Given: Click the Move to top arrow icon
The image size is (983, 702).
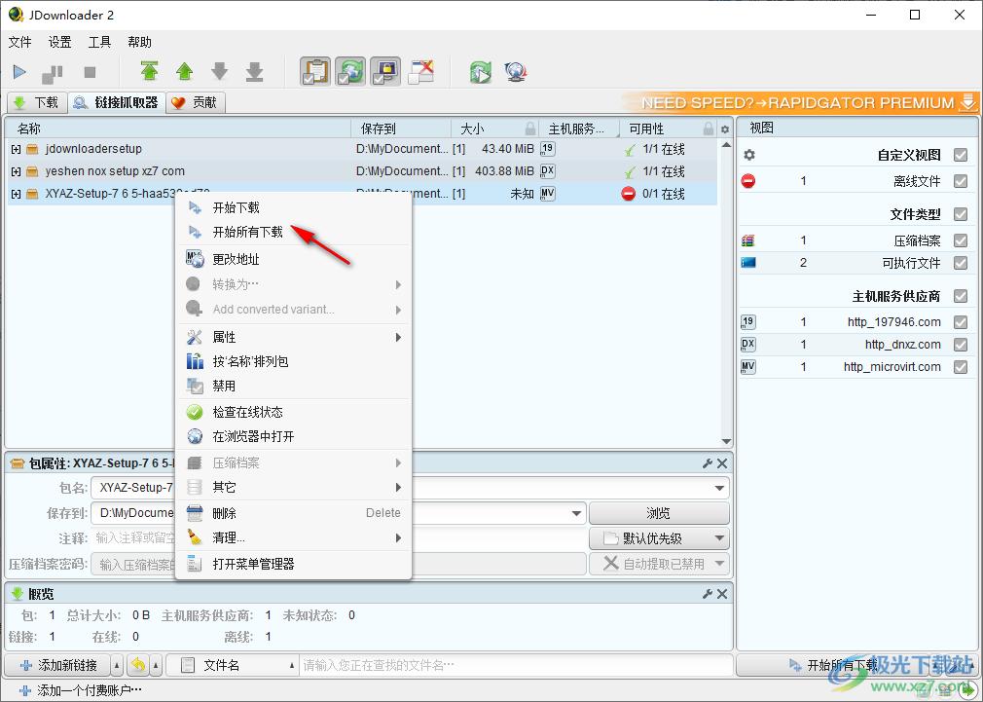Looking at the screenshot, I should click(x=149, y=71).
